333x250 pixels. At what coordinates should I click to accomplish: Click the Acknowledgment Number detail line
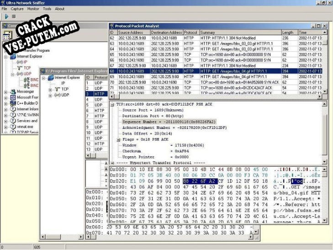[x=174, y=128]
